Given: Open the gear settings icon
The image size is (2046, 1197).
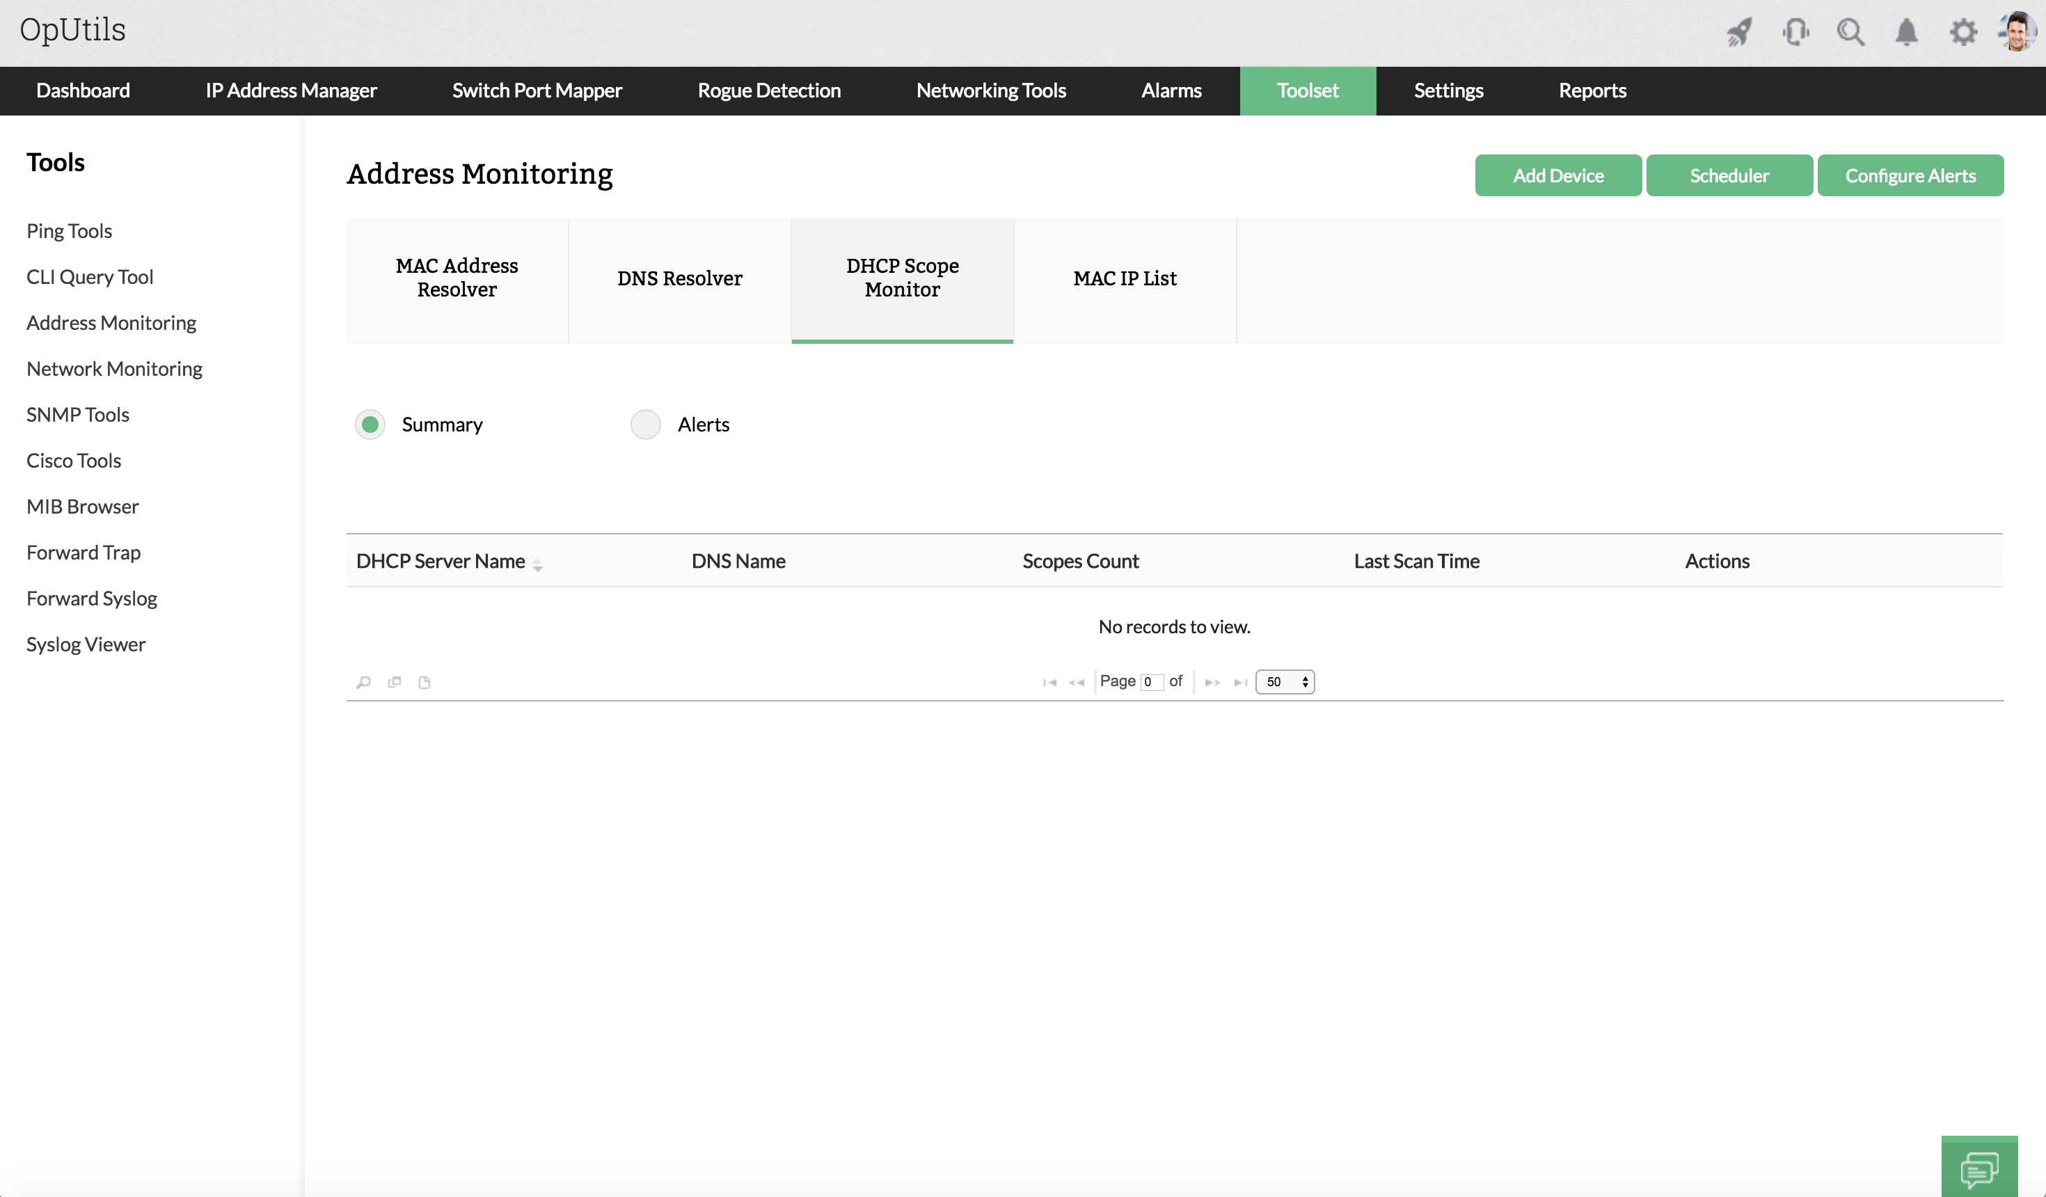Looking at the screenshot, I should pos(1962,33).
